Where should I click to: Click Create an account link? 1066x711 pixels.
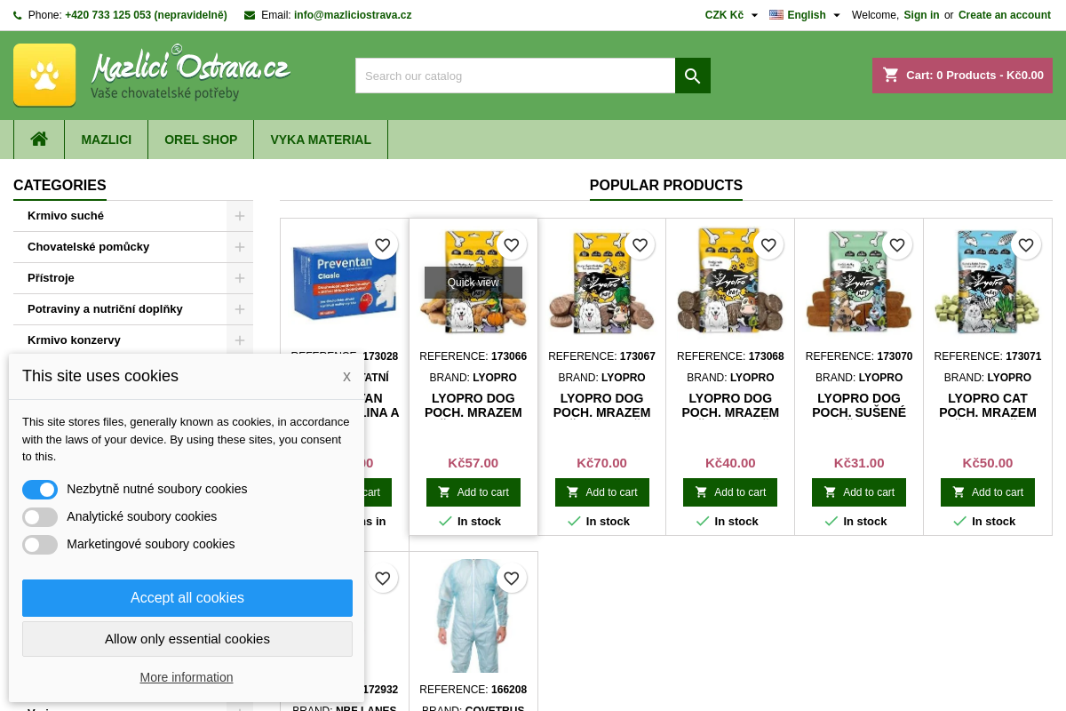(1005, 15)
